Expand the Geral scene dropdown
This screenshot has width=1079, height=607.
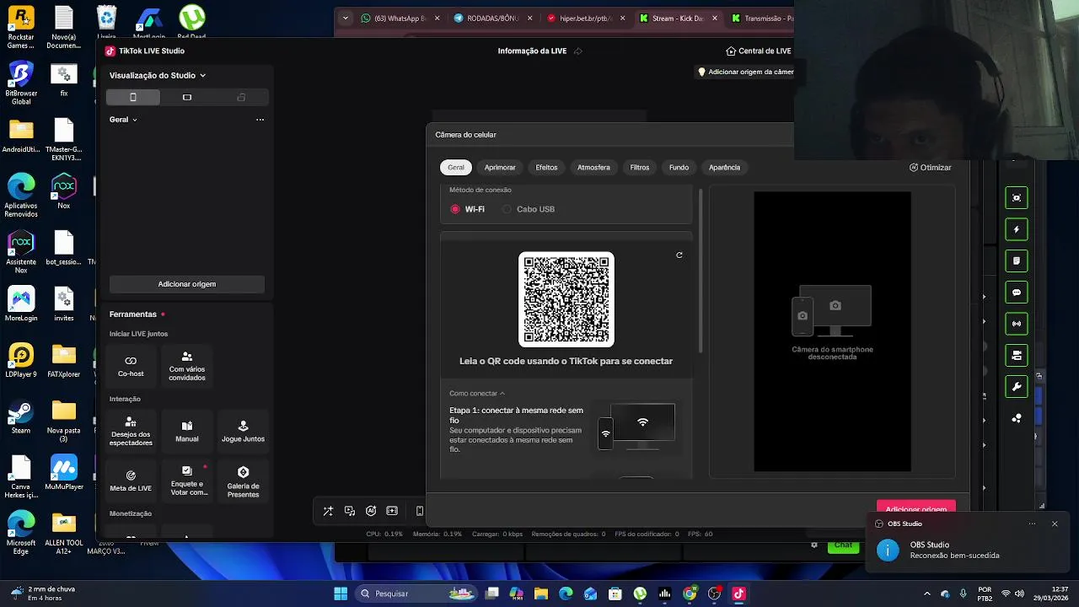[x=123, y=120]
